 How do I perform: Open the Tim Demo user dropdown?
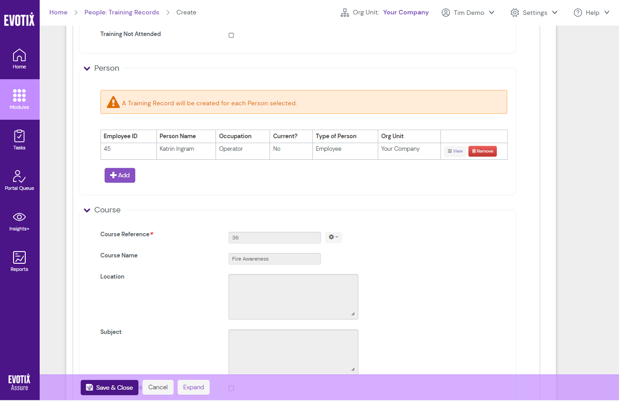[468, 13]
